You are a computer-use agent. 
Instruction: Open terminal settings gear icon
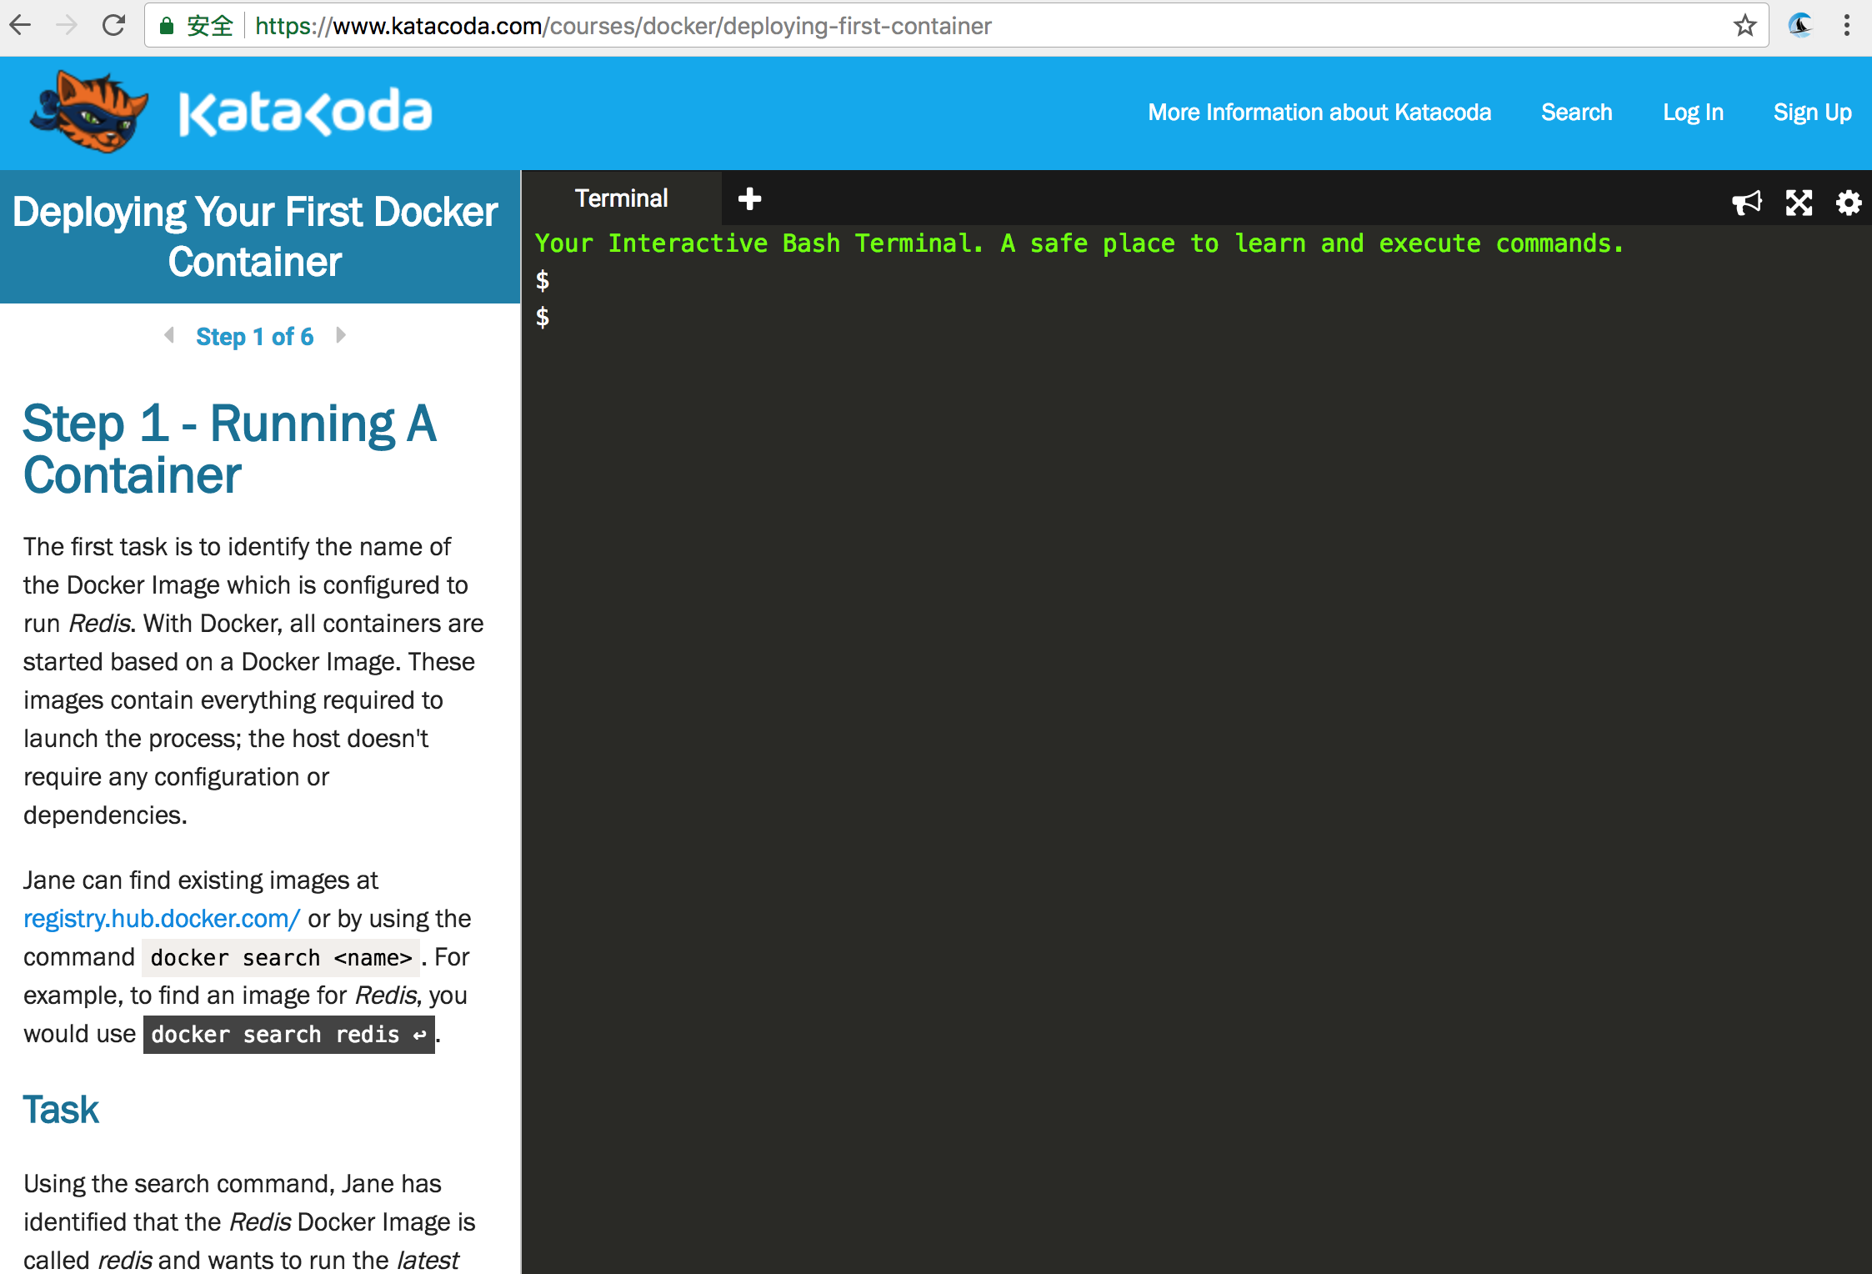pyautogui.click(x=1849, y=203)
